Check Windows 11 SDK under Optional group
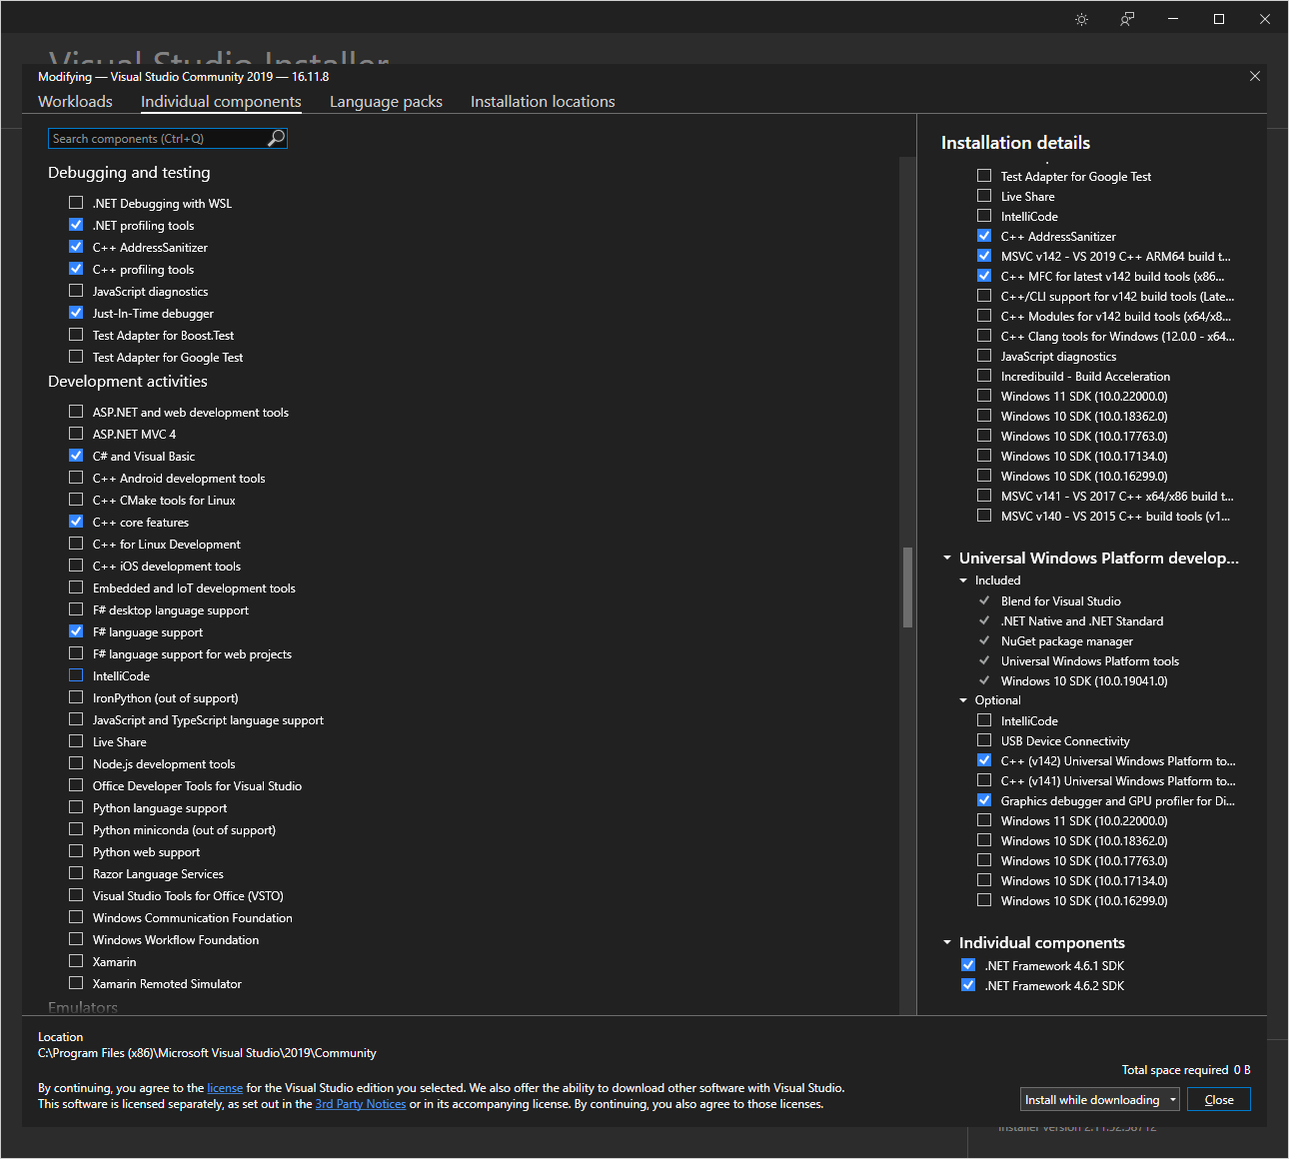Screen dimensions: 1289x1159 coord(984,820)
